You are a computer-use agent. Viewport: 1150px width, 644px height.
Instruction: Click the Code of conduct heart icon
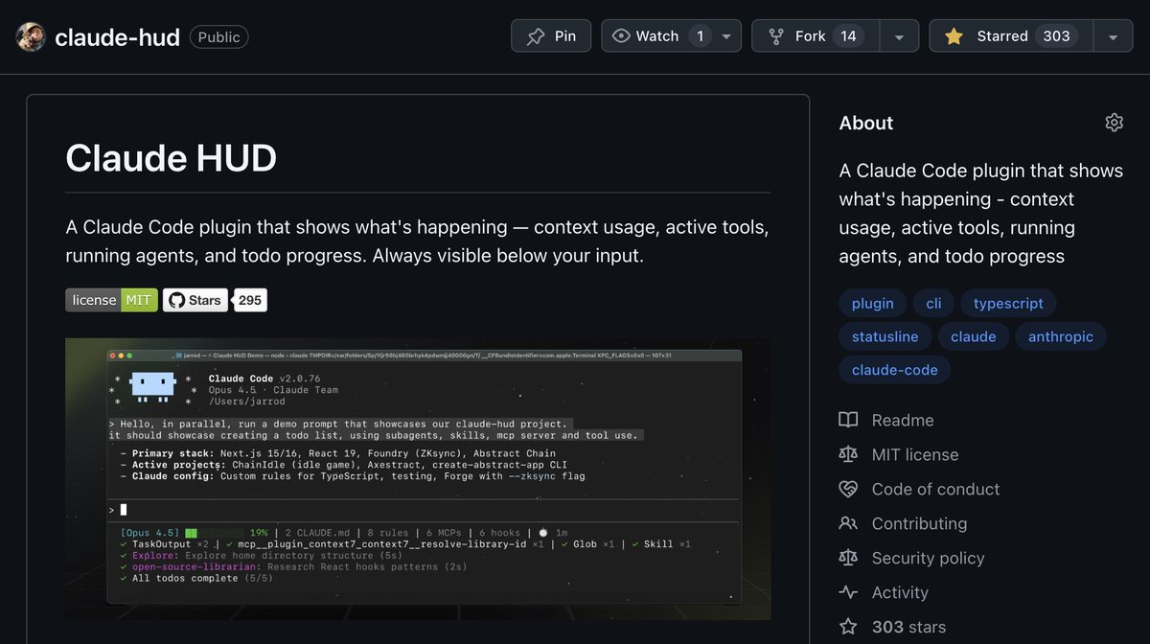pos(848,490)
